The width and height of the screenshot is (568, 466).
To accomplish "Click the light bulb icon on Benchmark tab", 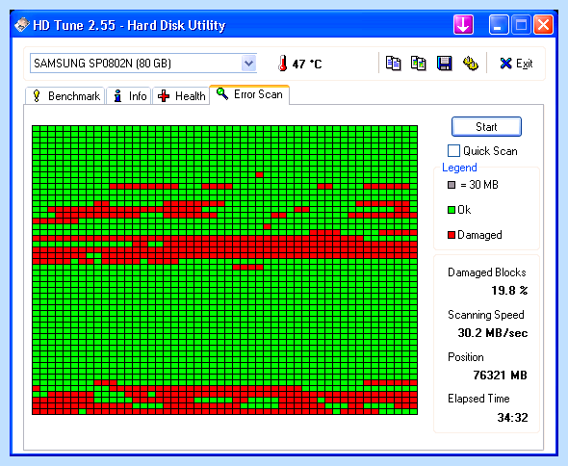I will click(37, 96).
